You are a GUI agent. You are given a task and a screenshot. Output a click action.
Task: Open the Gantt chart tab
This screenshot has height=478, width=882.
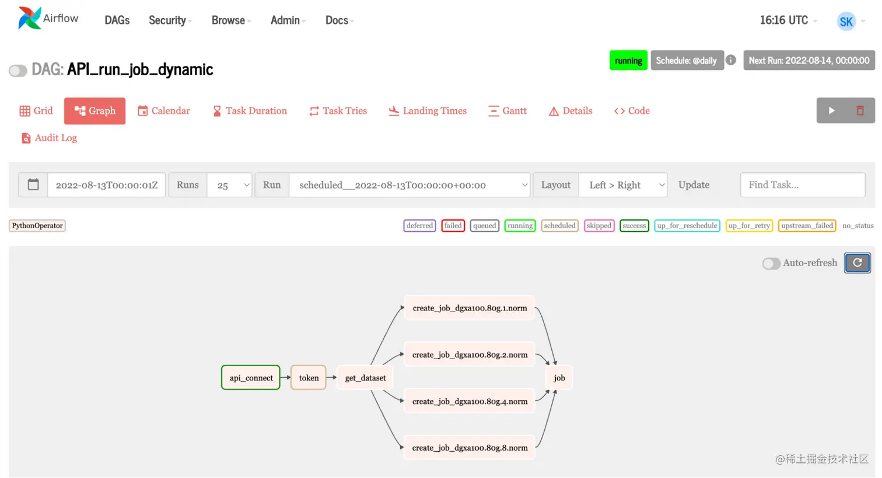coord(507,110)
